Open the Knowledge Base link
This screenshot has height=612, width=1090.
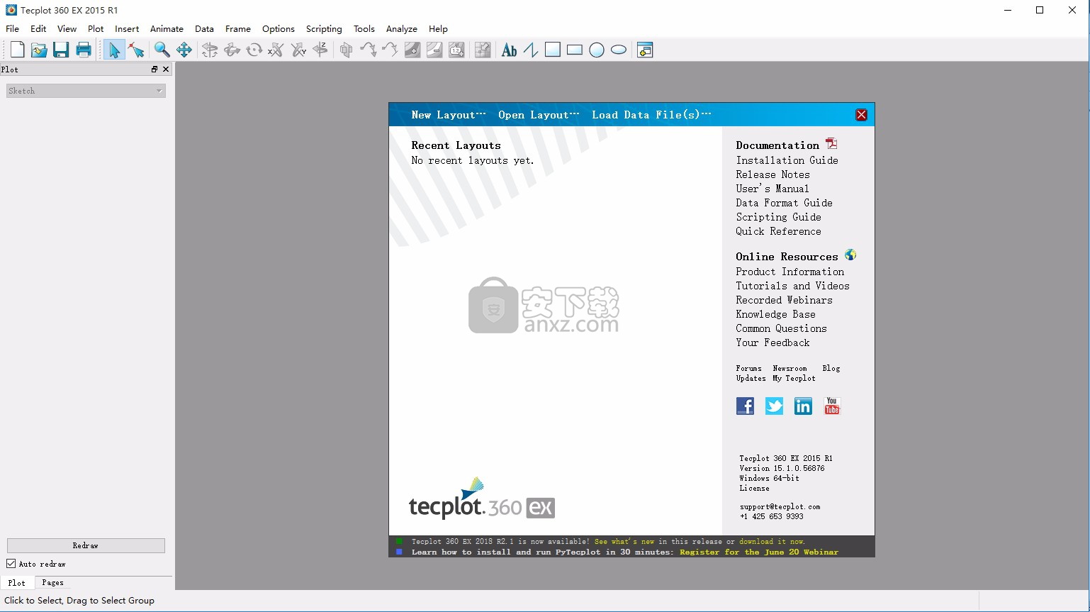[x=775, y=314]
